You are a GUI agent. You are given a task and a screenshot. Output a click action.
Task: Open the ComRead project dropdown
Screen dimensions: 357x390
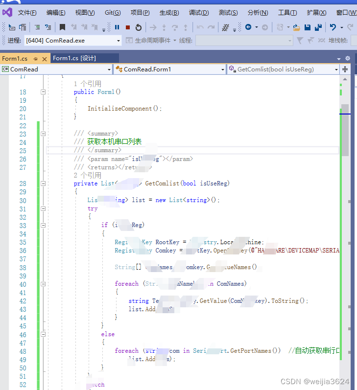[56, 69]
